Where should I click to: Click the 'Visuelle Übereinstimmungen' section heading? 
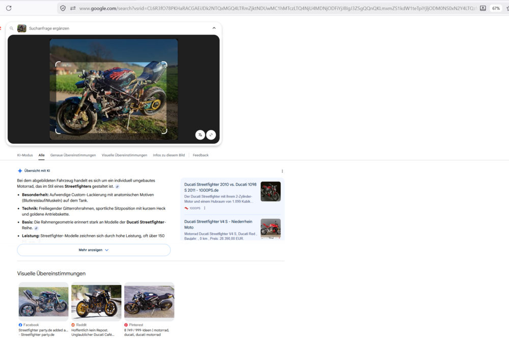(x=51, y=273)
